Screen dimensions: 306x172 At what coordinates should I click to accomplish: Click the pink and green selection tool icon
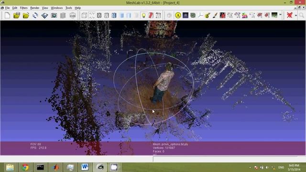[x=244, y=15]
